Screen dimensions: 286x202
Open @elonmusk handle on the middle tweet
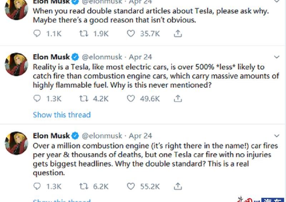[x=102, y=57]
